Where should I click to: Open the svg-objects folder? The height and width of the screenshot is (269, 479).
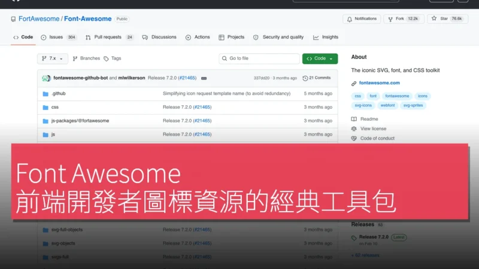(x=63, y=243)
